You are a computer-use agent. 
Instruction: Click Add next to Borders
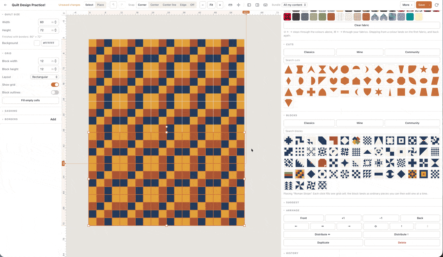point(53,119)
